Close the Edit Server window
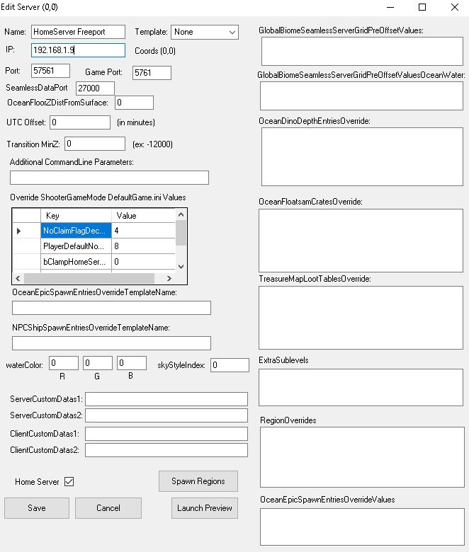 point(455,7)
